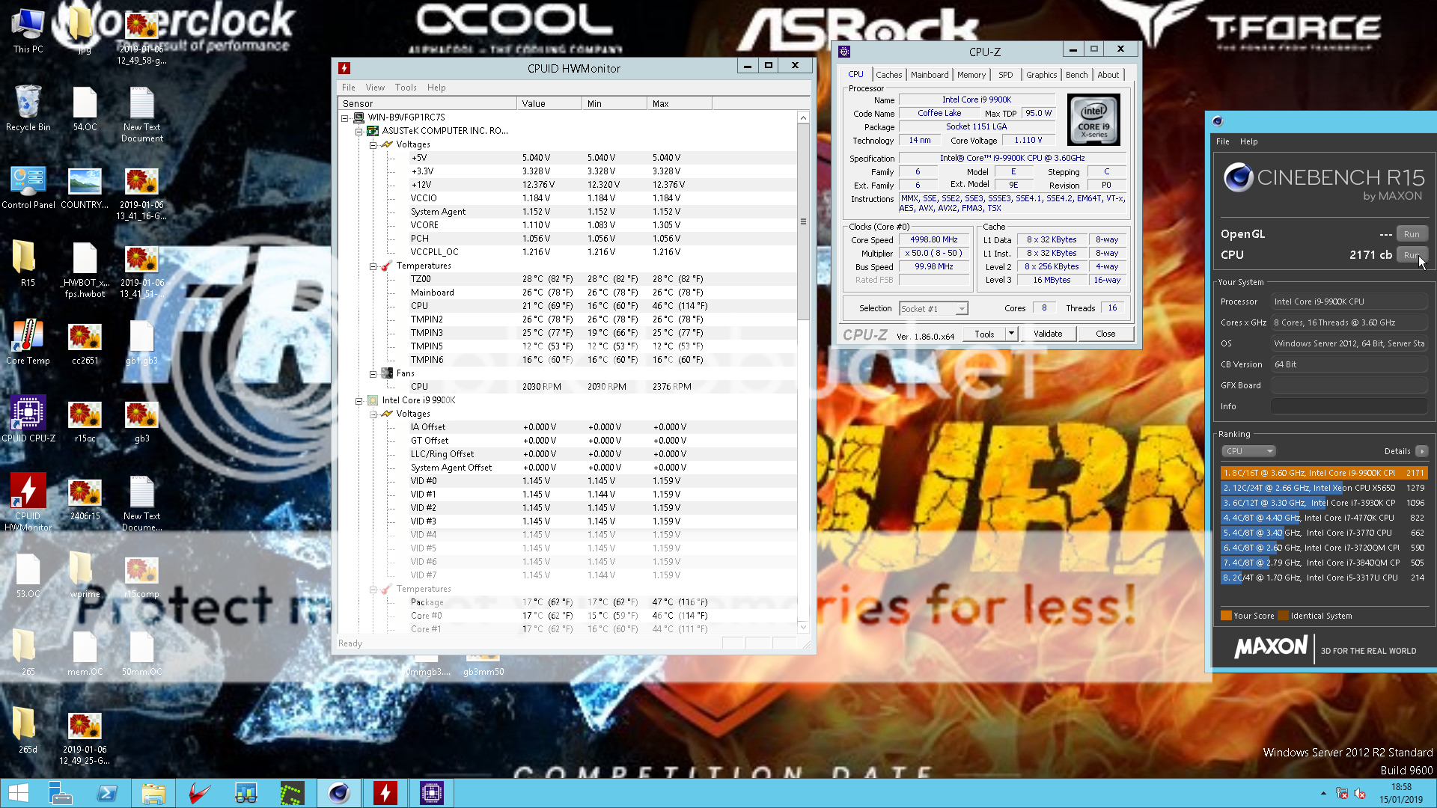Click HWMonitor scrollbar down arrow
The image size is (1437, 808).
[803, 627]
